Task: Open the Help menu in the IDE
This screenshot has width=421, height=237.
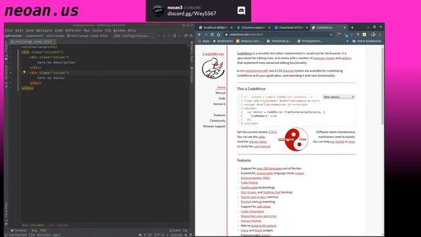Action: pyautogui.click(x=132, y=30)
